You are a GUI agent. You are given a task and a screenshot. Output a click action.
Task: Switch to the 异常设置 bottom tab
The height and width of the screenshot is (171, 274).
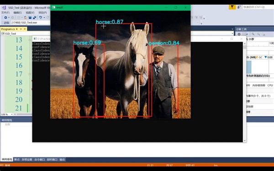tap(27, 160)
